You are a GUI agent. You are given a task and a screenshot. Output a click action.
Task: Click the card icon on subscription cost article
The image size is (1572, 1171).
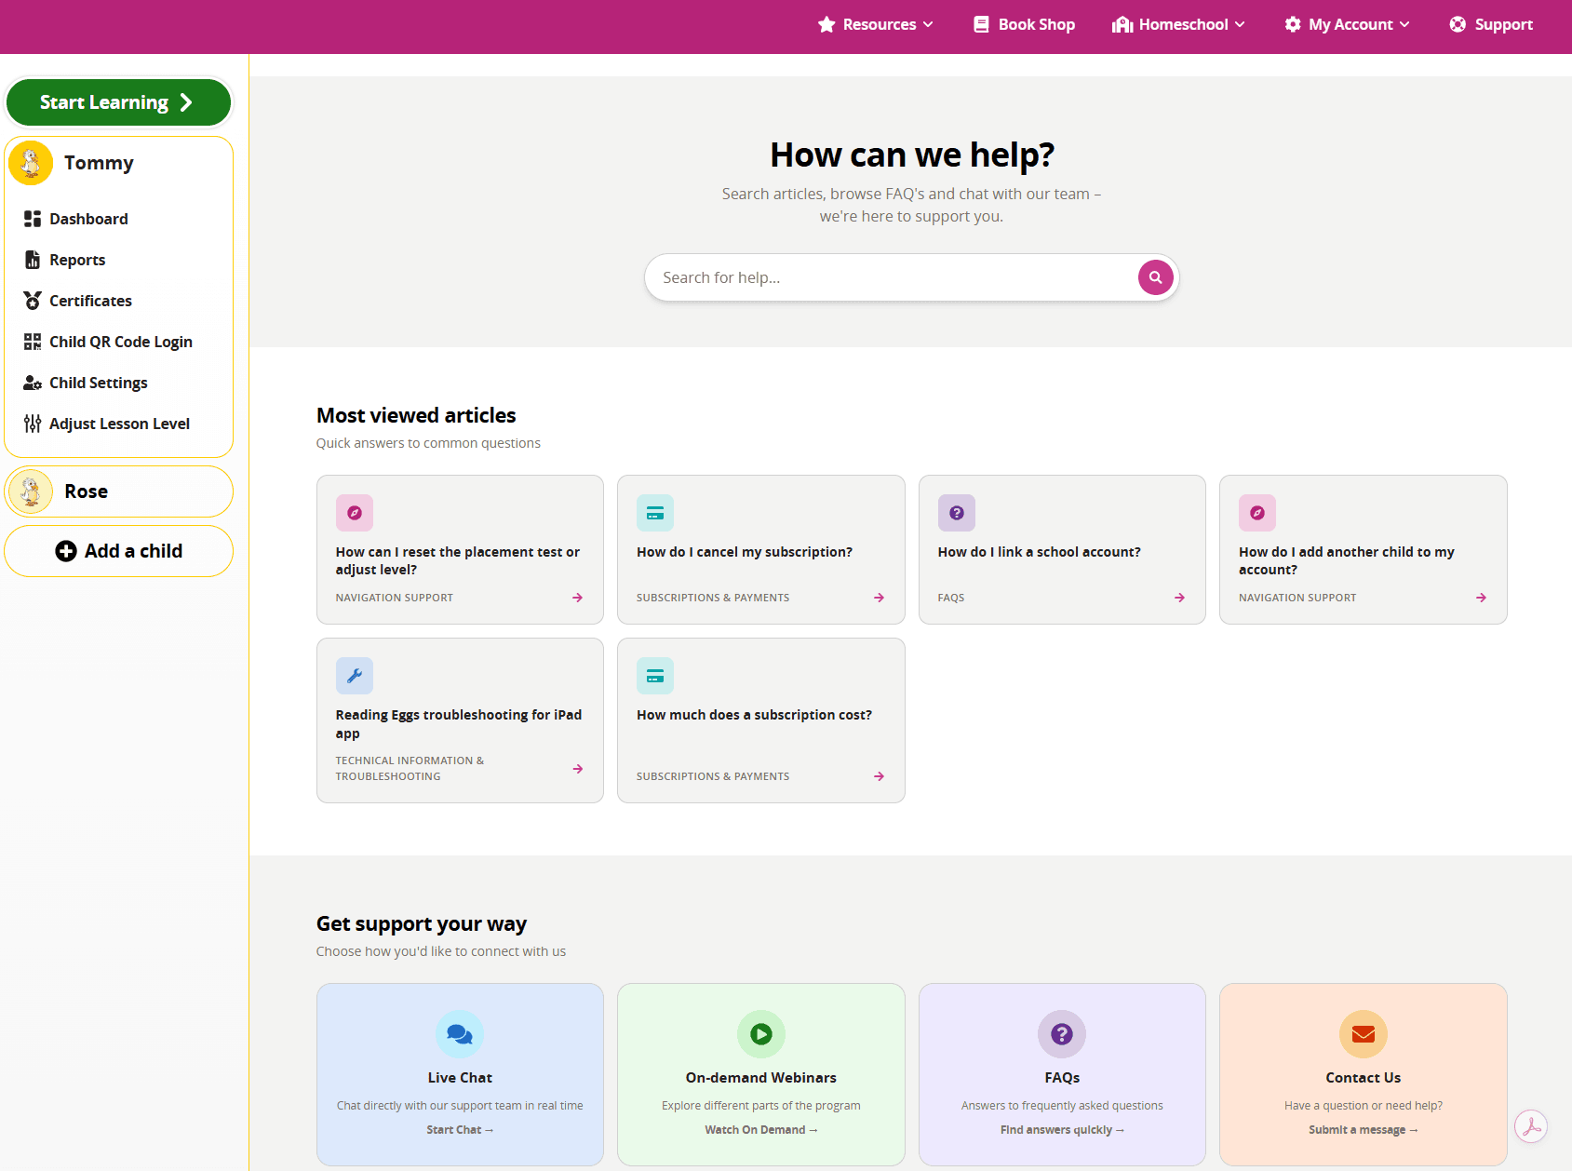[655, 676]
